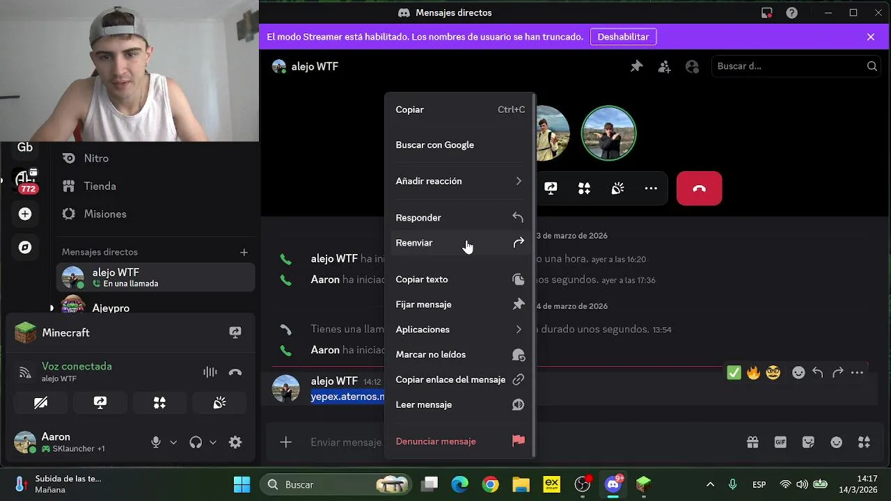Toggle noise suppression waveform icon
This screenshot has height=501, width=891.
210,372
